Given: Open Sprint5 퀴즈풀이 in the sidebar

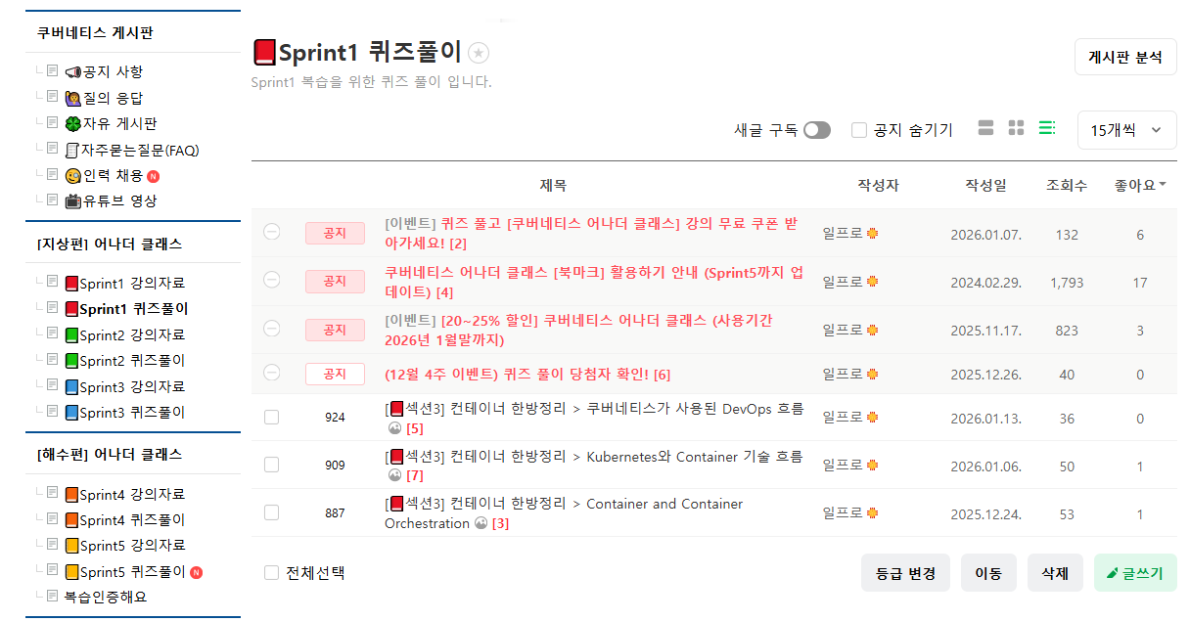Looking at the screenshot, I should (x=131, y=571).
